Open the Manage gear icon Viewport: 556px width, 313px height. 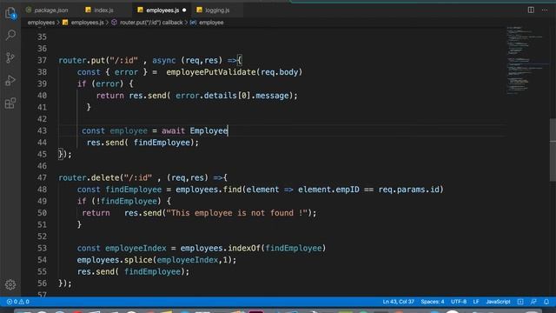10,284
